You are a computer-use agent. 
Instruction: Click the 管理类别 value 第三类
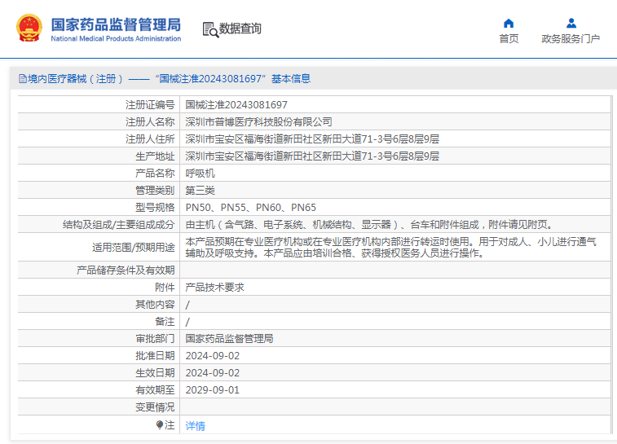[x=200, y=191]
